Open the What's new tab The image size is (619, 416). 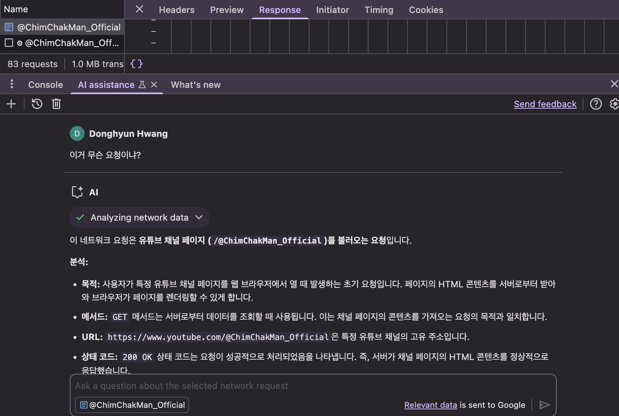[196, 85]
